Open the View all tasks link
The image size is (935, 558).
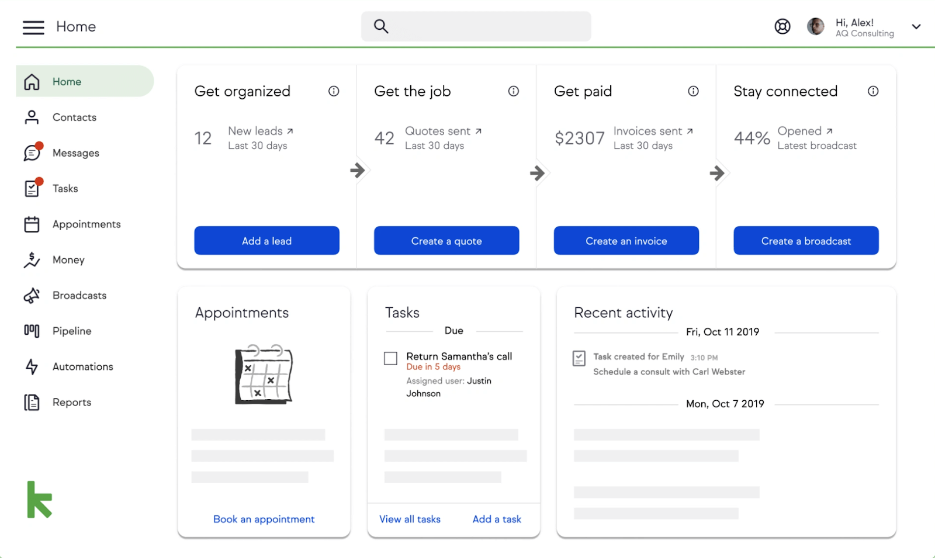[410, 519]
